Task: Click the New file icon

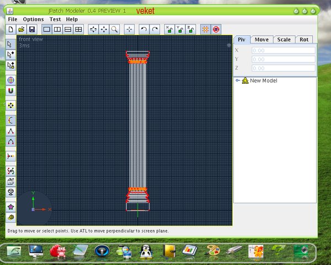Action: (11, 29)
